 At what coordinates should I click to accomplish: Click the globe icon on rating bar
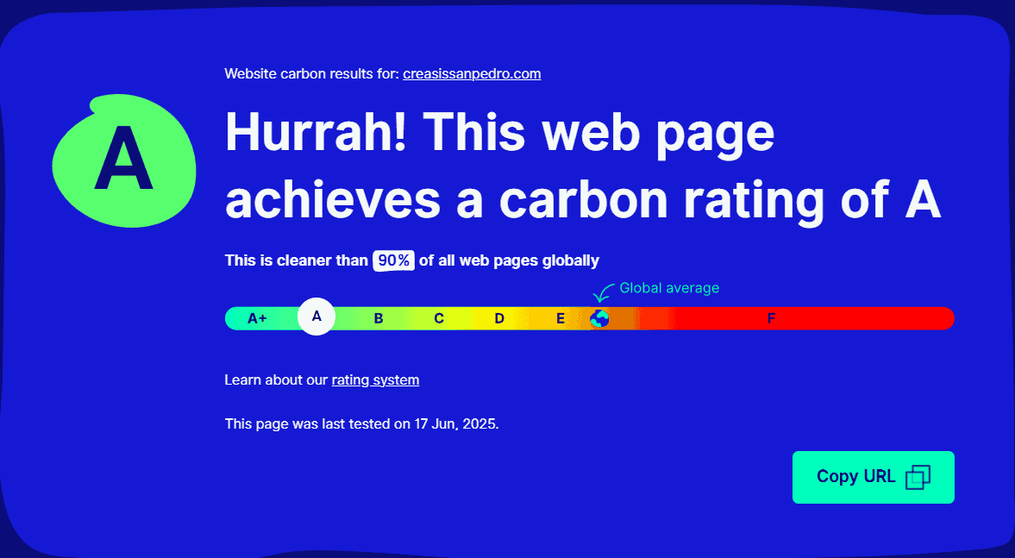point(599,318)
